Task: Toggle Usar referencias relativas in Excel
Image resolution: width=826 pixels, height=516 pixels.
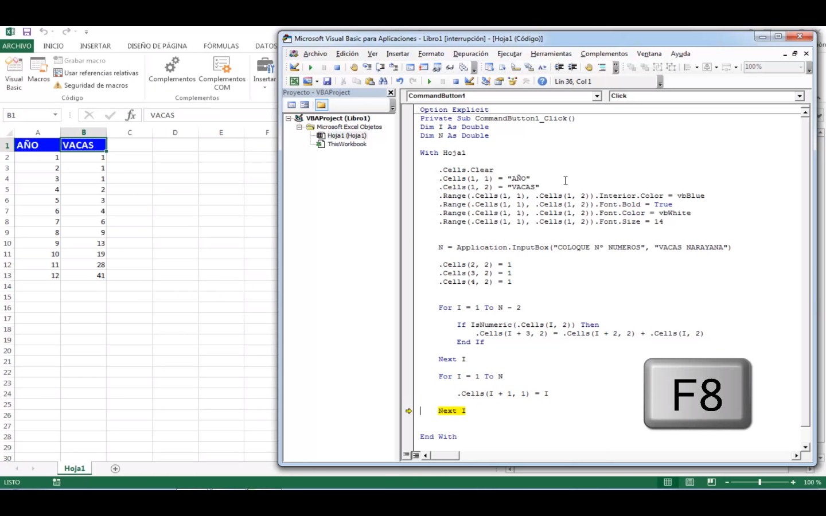Action: point(96,73)
